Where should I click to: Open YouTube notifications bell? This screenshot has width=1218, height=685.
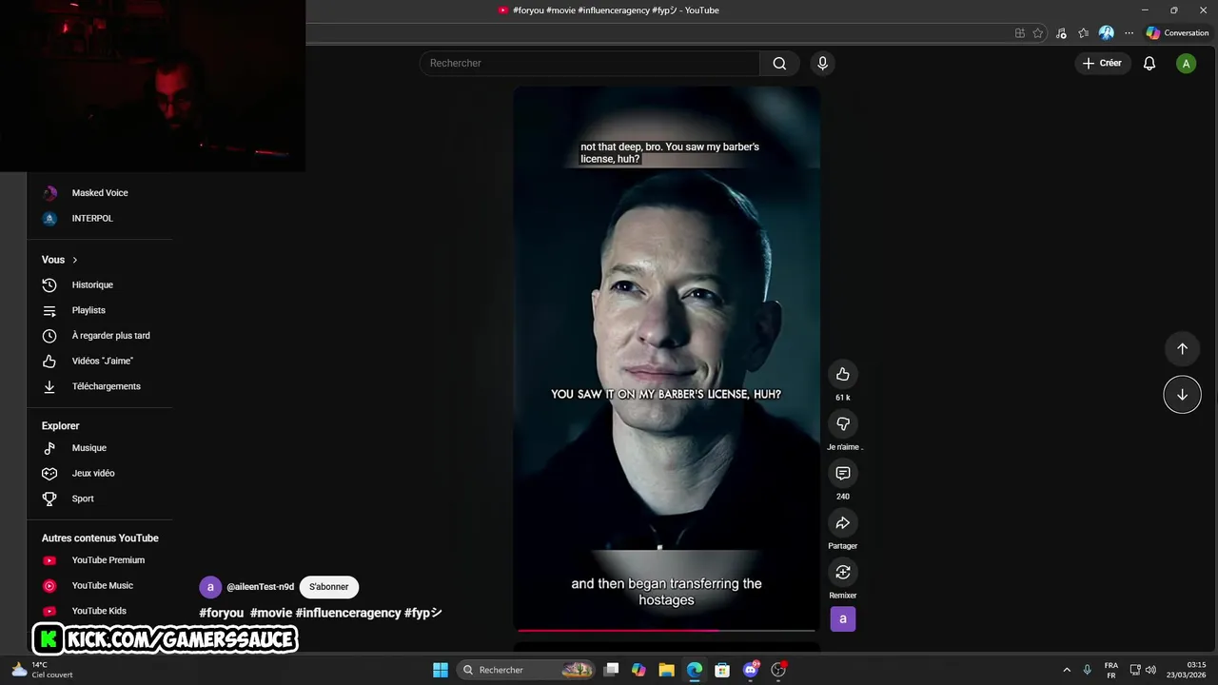click(1149, 63)
